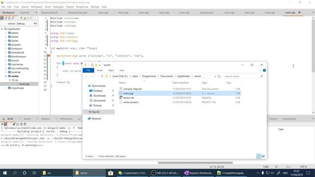Open Microsoft Store from the taskbar
Image resolution: width=315 pixels, height=177 pixels.
[110, 173]
